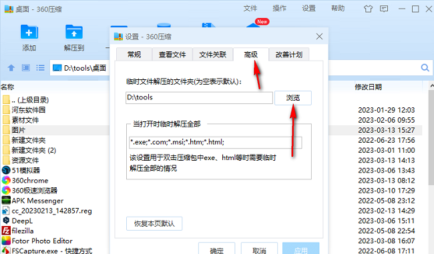Click the 恢复本页默认 button
Image resolution: width=434 pixels, height=254 pixels.
pyautogui.click(x=154, y=223)
